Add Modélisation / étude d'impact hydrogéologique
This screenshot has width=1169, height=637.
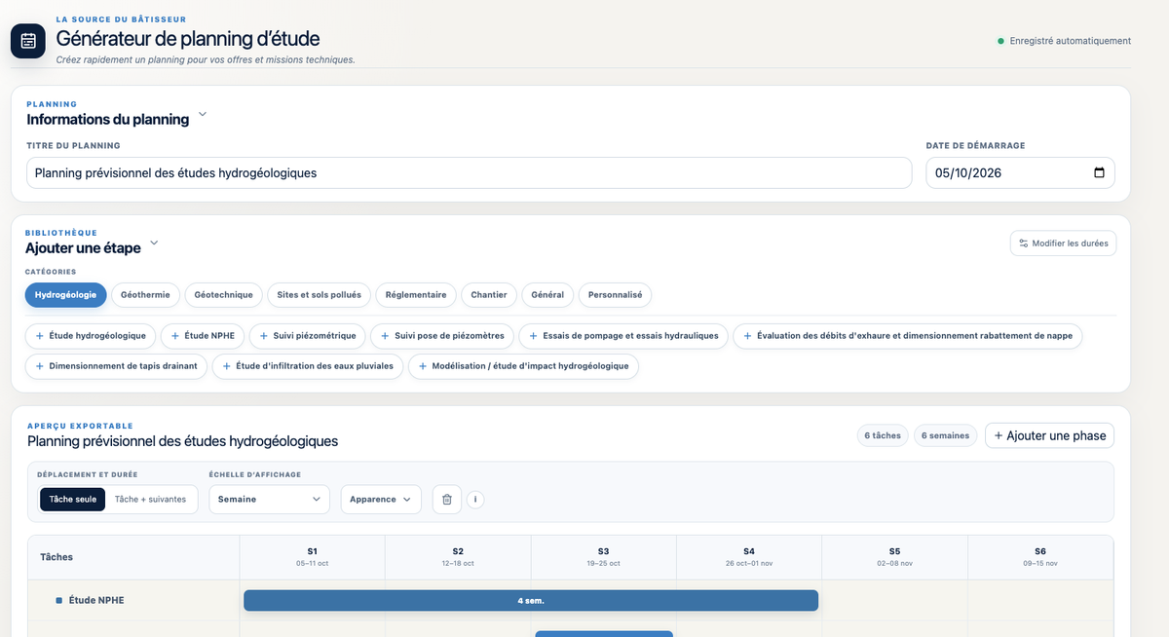[523, 366]
